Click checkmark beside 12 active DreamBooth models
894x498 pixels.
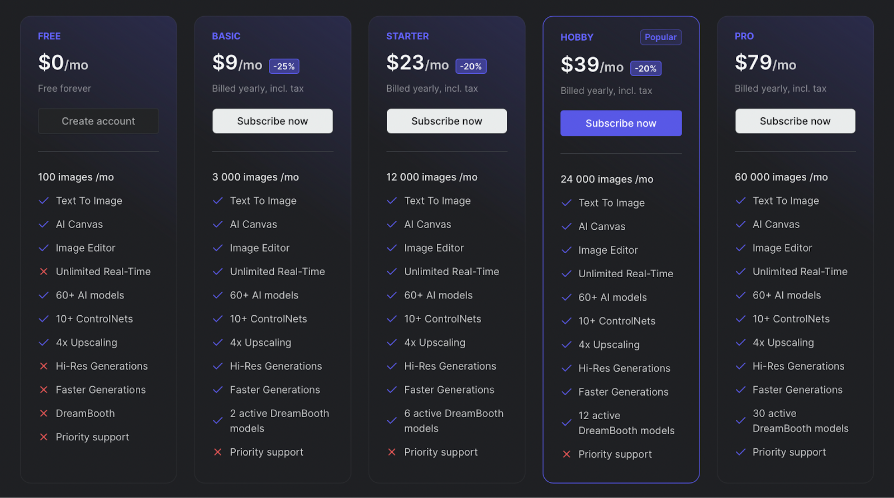[567, 423]
